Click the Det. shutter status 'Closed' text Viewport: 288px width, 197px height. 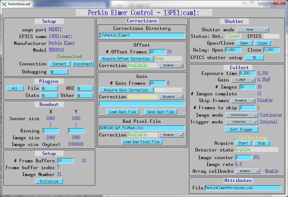[x=233, y=36]
